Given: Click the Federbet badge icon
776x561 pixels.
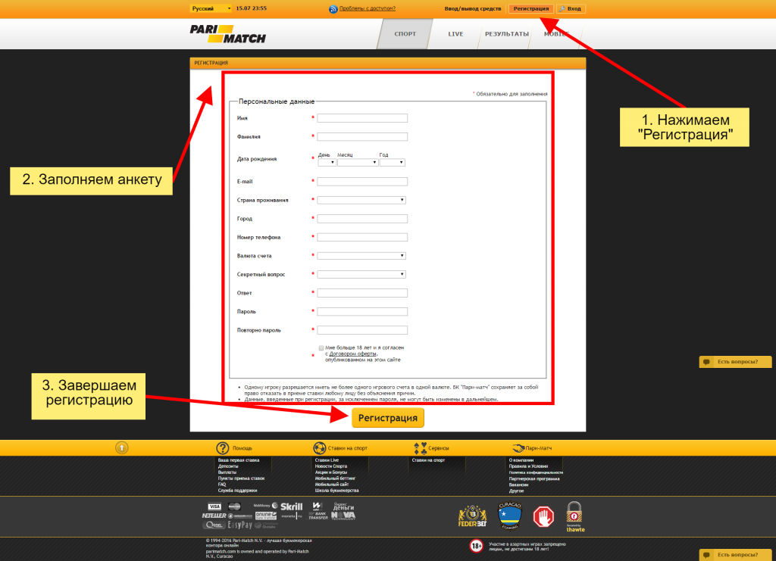Looking at the screenshot, I should [471, 516].
